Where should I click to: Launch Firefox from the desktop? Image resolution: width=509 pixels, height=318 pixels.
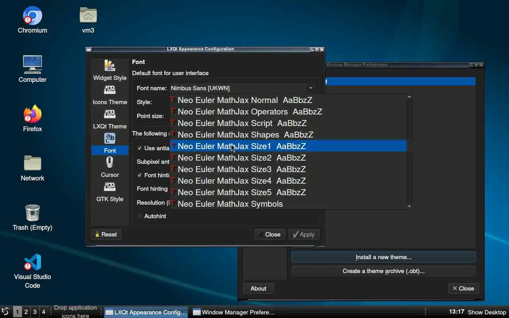click(33, 118)
